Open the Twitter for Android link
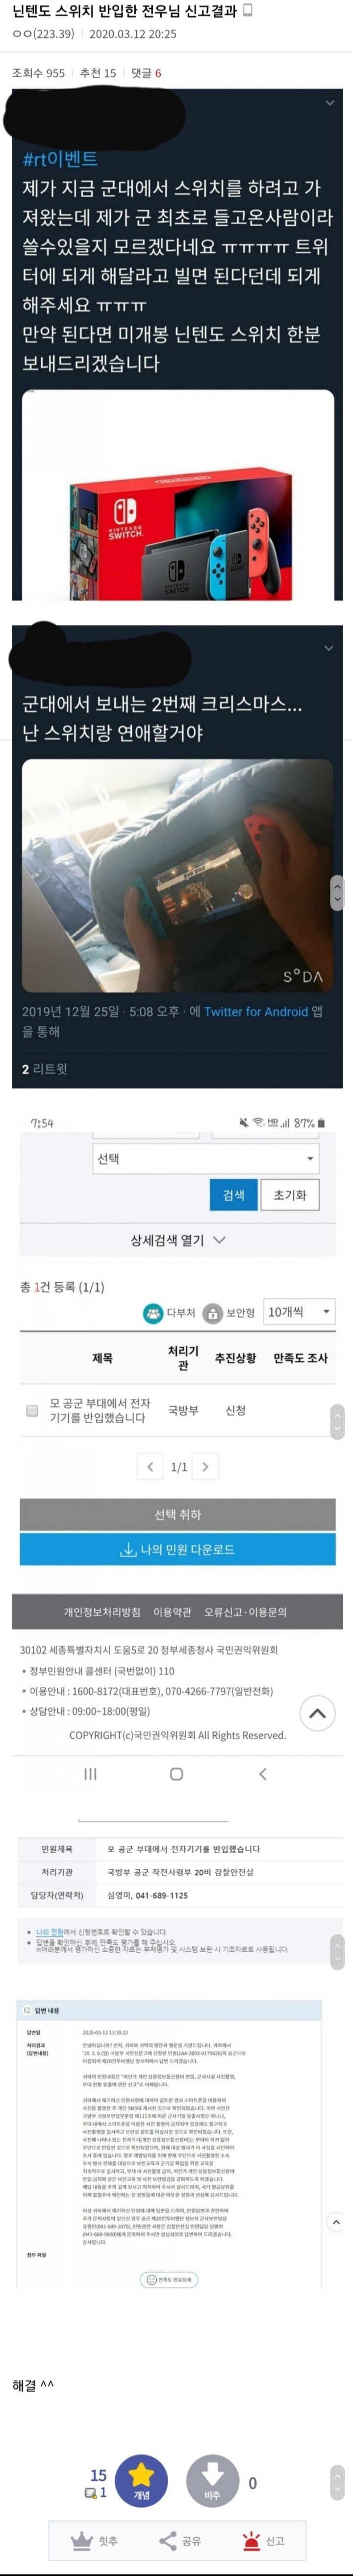Viewport: 353px width, 2576px height. [x=256, y=1011]
